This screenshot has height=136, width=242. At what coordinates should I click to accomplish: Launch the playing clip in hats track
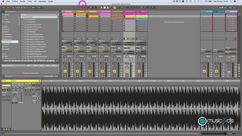pyautogui.click(x=75, y=14)
